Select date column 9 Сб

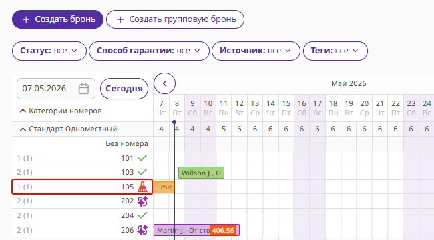(x=192, y=108)
